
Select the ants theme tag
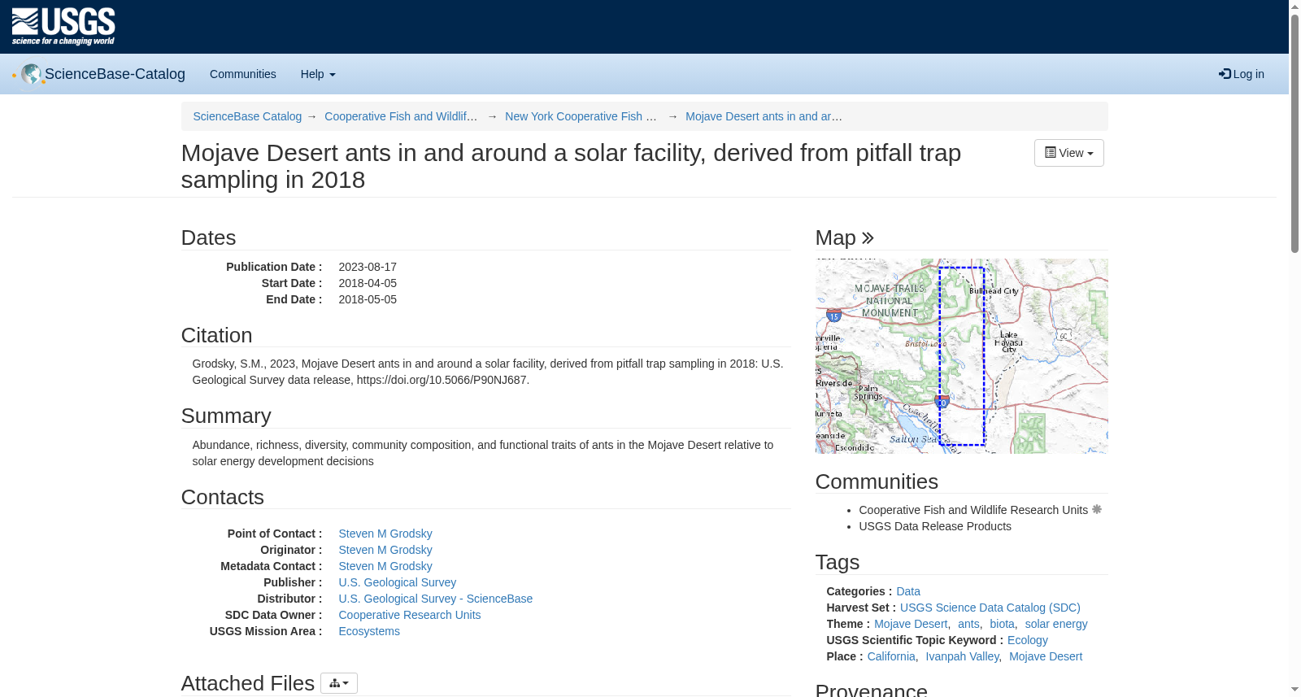pyautogui.click(x=968, y=624)
